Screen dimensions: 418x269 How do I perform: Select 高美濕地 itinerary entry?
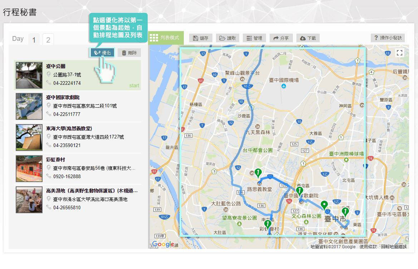(x=92, y=191)
